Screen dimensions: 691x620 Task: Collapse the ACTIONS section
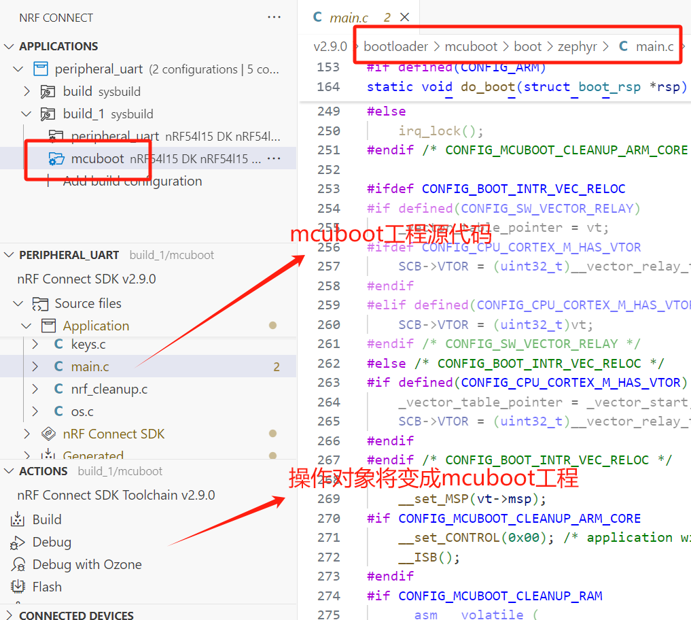[x=9, y=471]
